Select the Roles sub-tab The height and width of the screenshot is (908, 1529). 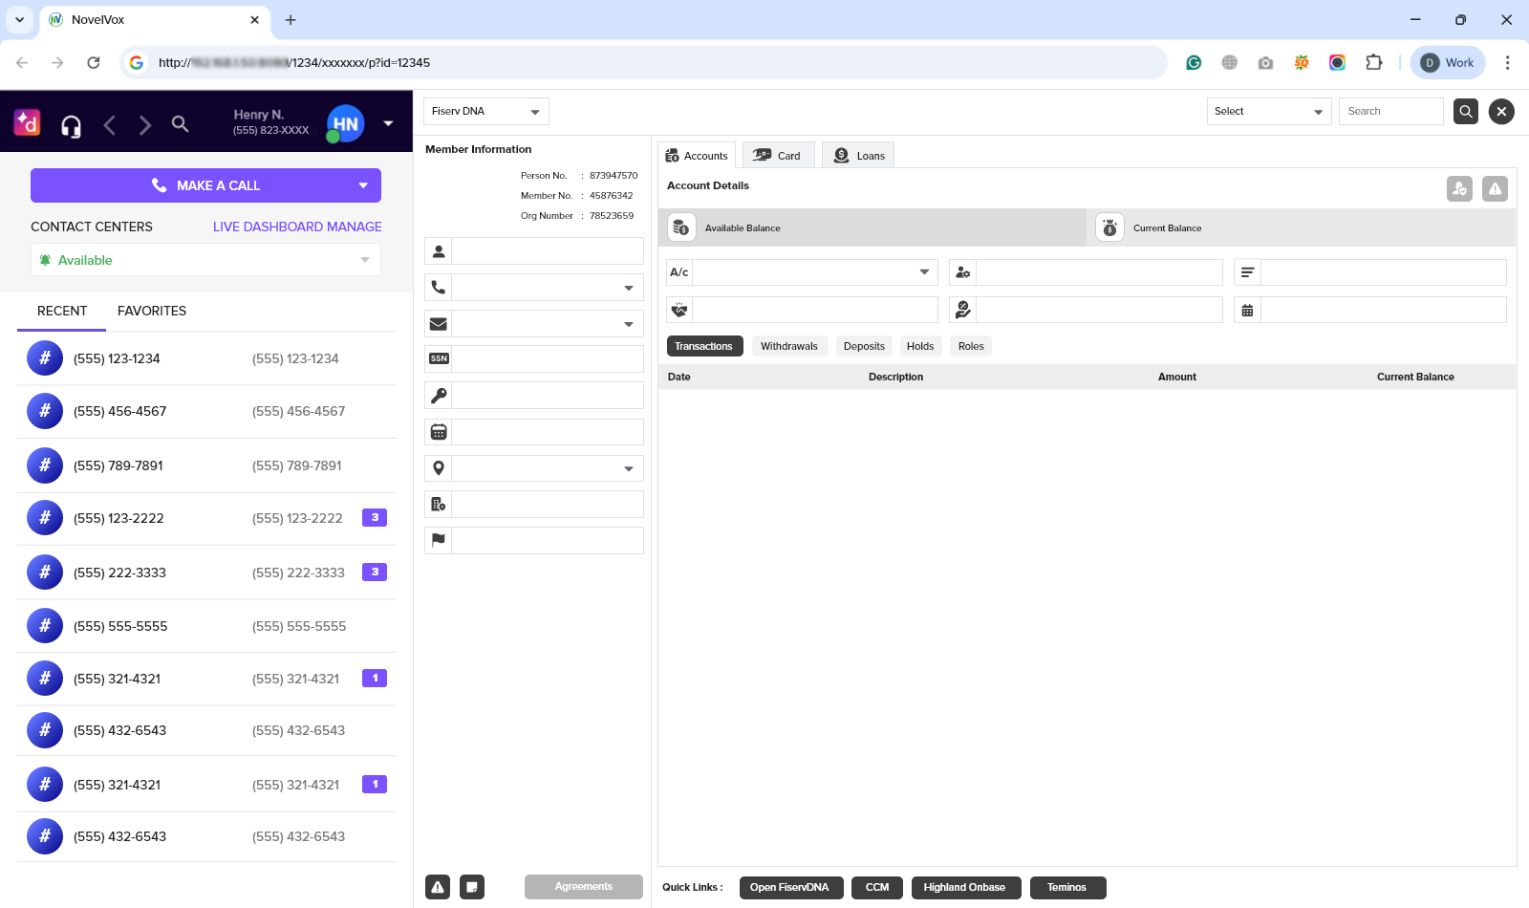click(971, 346)
